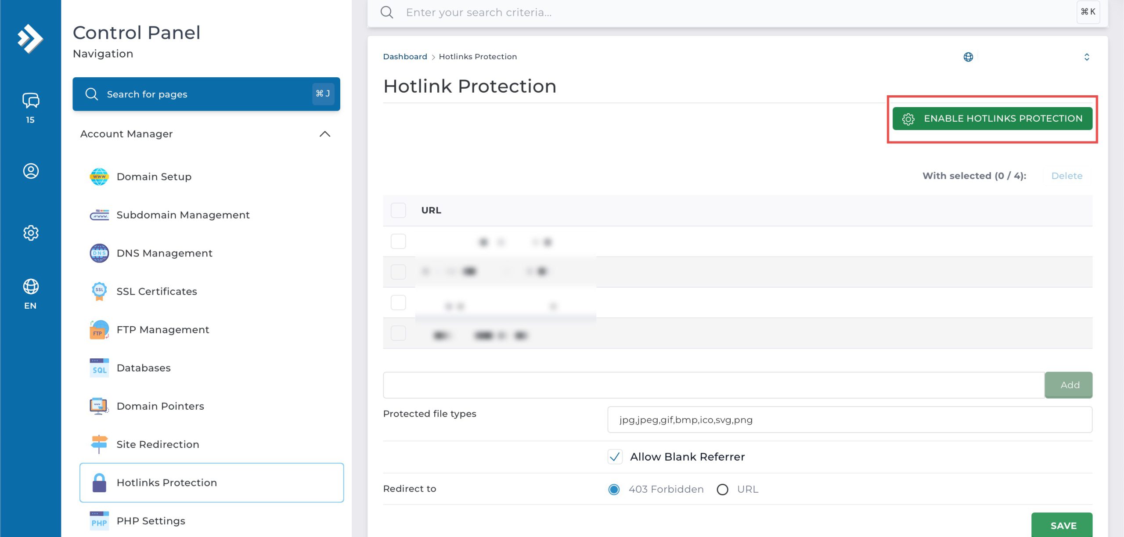
Task: Click the Protected file types field
Action: 849,420
